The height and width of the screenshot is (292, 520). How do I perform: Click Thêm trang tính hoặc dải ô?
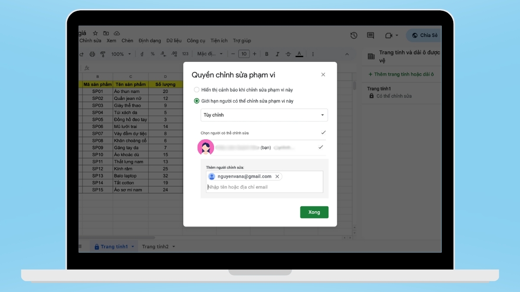pos(401,74)
